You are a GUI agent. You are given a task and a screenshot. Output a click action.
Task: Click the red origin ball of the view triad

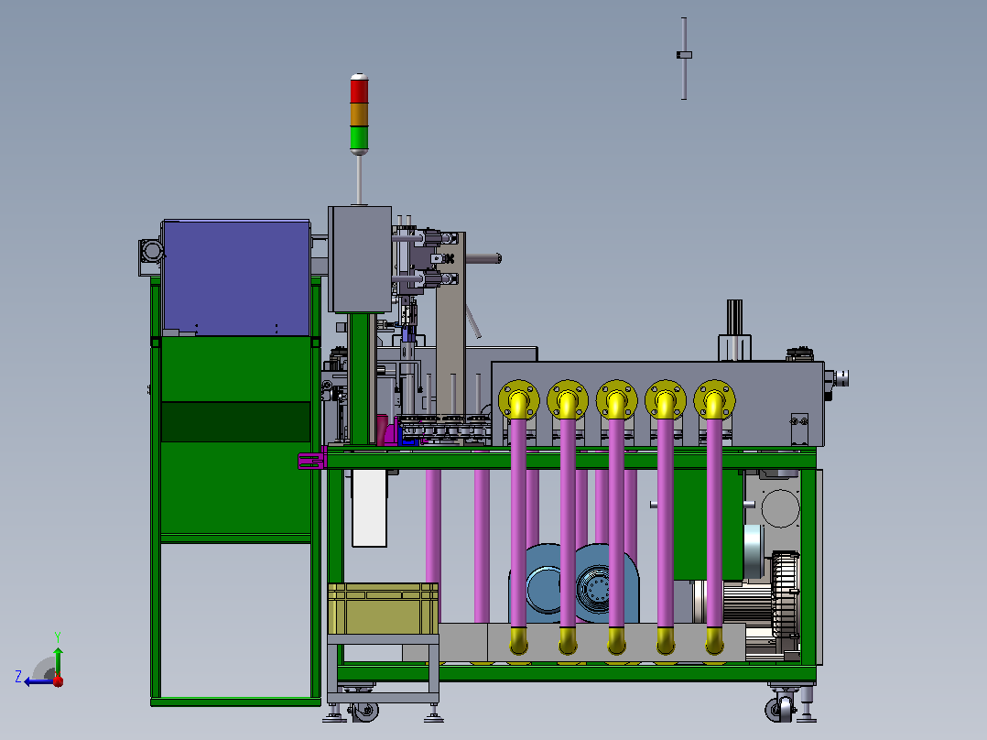[58, 680]
